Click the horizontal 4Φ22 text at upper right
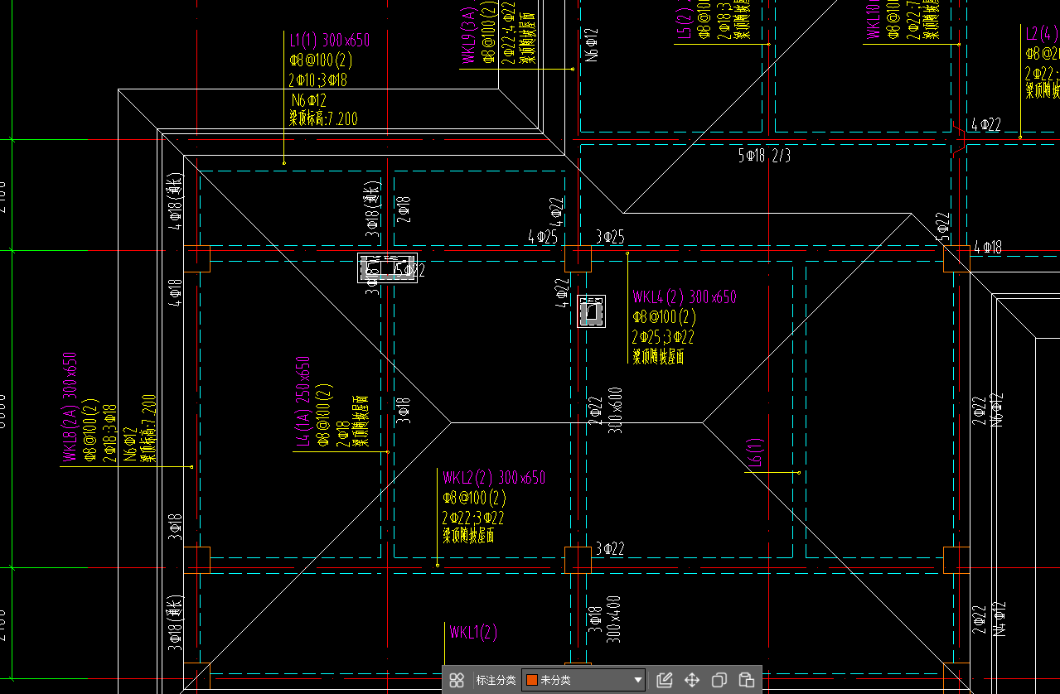The image size is (1060, 694). (987, 124)
